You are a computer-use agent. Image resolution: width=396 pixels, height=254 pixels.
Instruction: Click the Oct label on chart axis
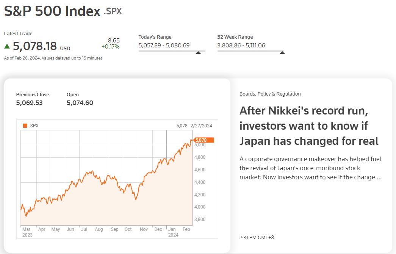tap(128, 229)
